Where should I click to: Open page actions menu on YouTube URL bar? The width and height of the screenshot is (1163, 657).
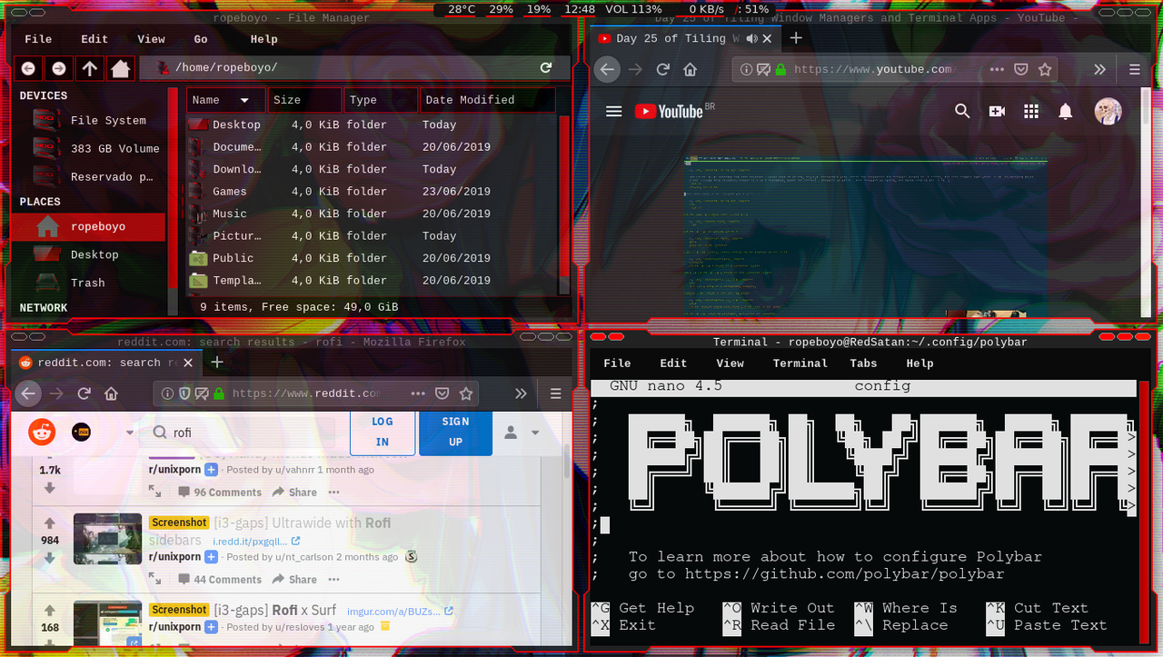point(998,69)
